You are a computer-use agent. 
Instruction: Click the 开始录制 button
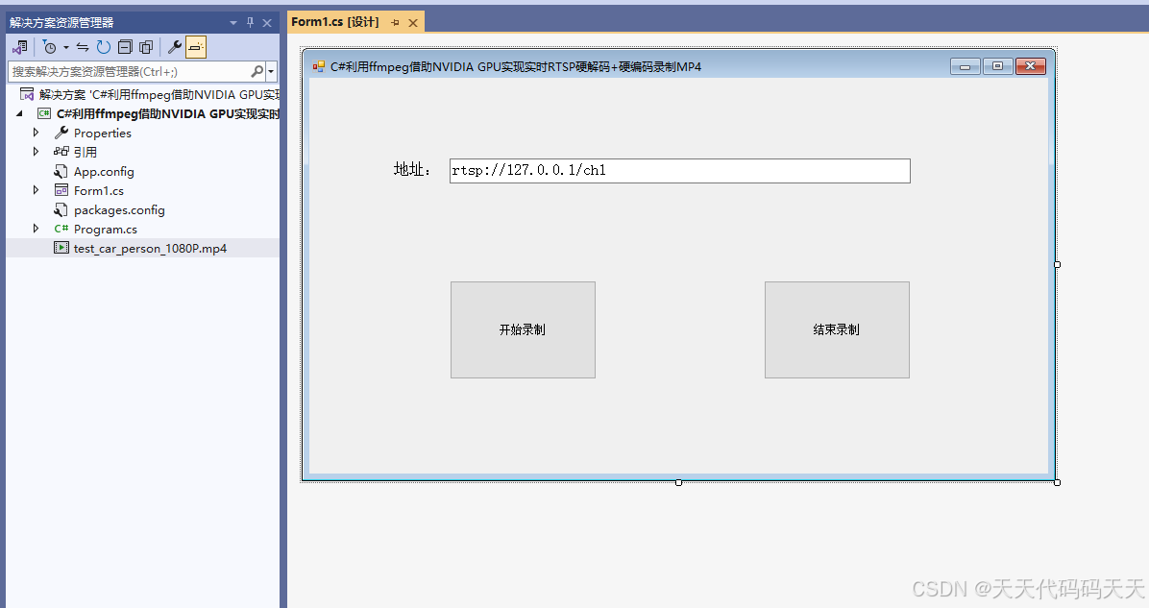pyautogui.click(x=523, y=329)
